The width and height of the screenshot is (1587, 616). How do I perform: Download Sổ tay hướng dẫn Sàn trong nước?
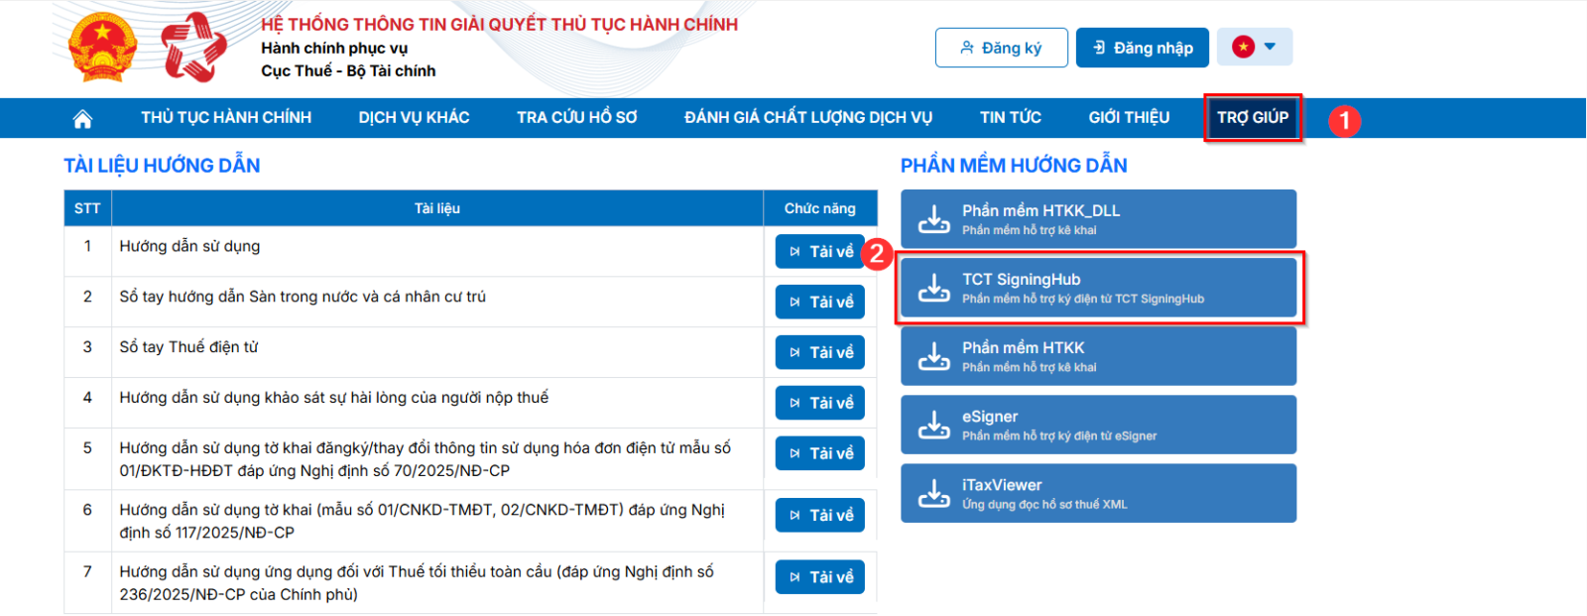(820, 303)
